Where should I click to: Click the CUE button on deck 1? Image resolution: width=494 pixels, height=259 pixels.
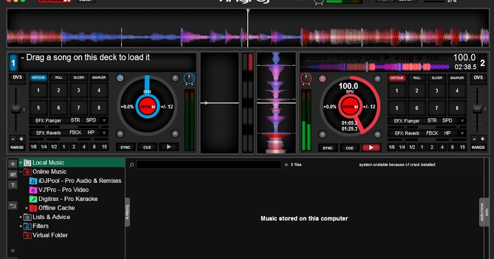(147, 147)
